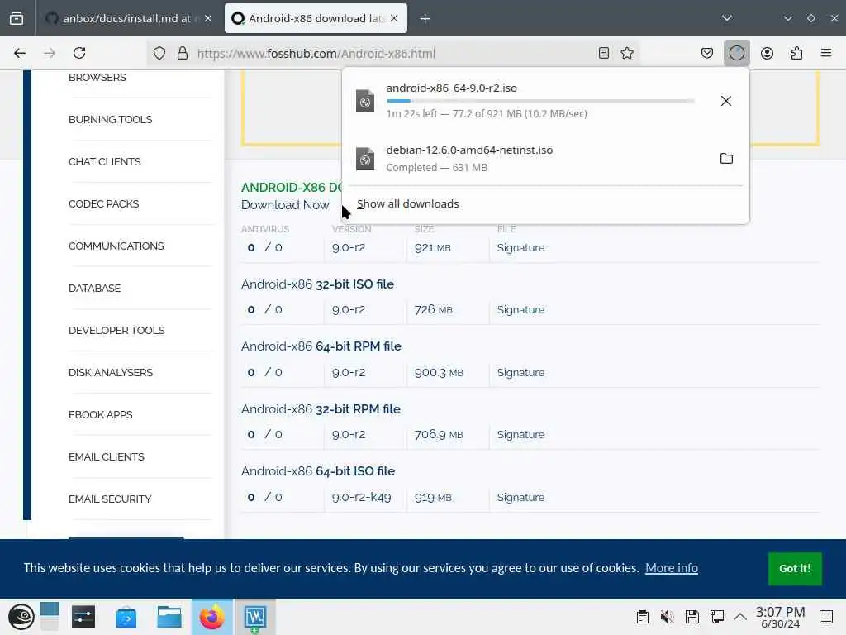Open the EMAIL CLIENTS category
The image size is (846, 635).
pos(107,456)
